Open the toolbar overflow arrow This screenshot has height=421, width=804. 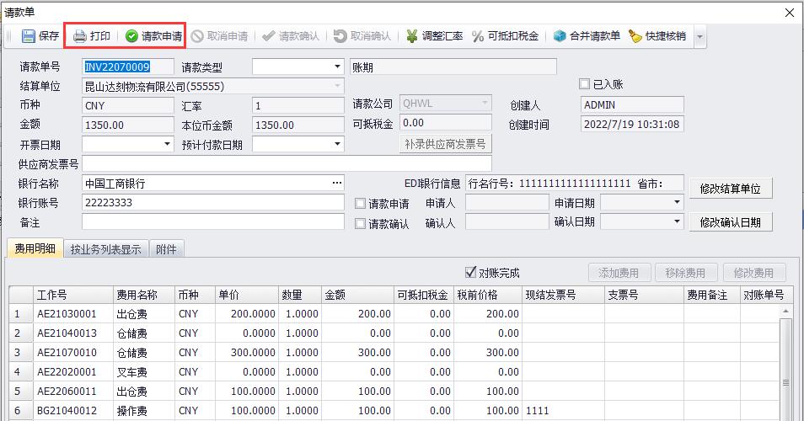[699, 37]
